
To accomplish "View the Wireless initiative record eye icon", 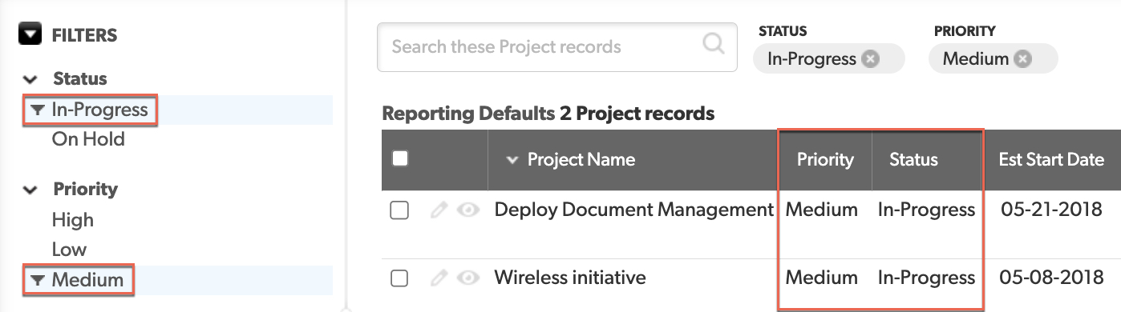I will coord(468,278).
